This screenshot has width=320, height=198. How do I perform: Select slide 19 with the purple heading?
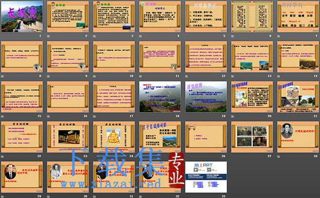pos(206,97)
